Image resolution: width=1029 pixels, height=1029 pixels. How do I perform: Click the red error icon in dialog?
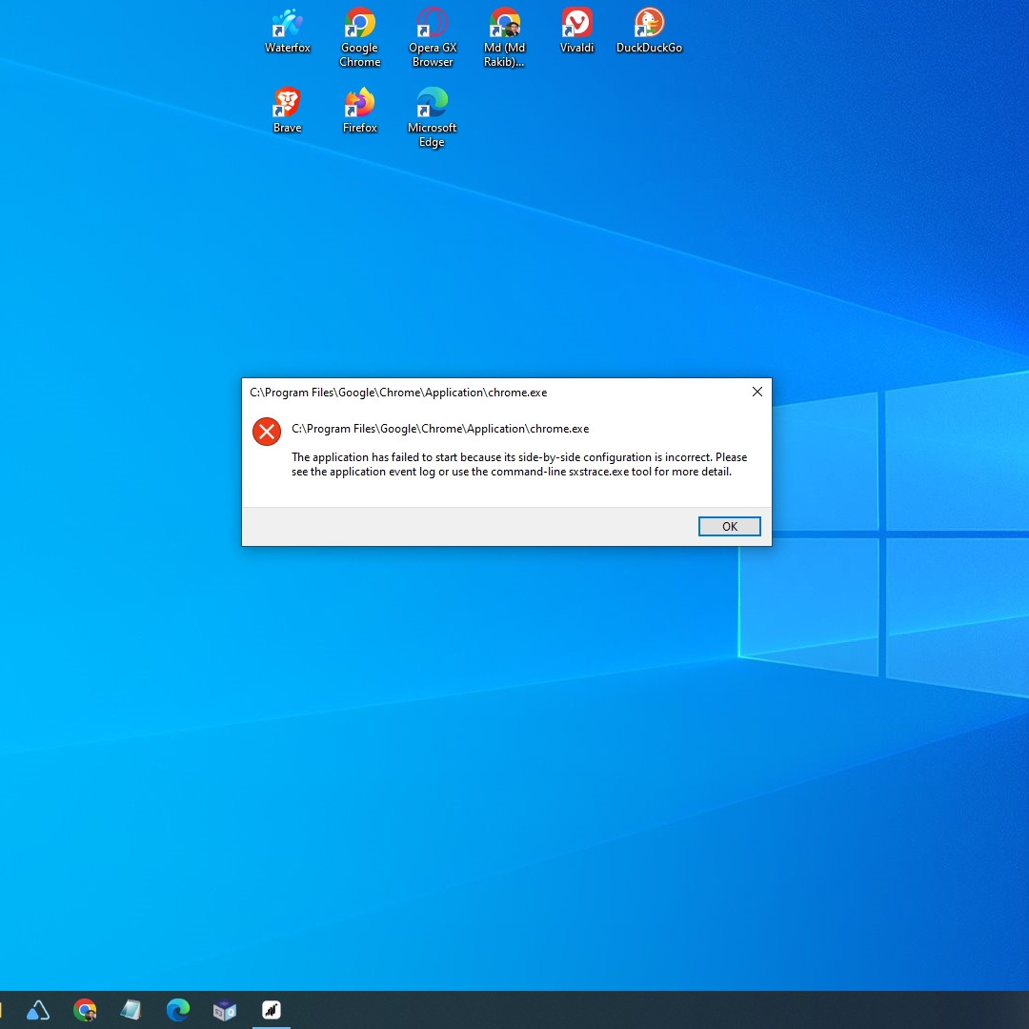click(267, 432)
